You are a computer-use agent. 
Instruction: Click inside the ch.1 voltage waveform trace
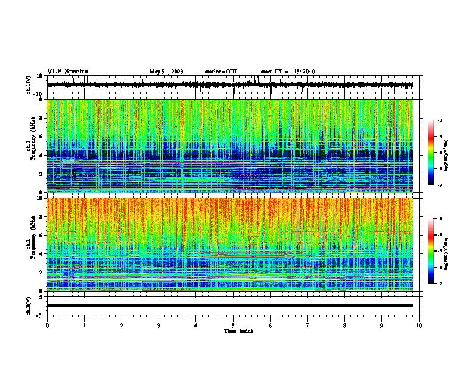pos(229,85)
